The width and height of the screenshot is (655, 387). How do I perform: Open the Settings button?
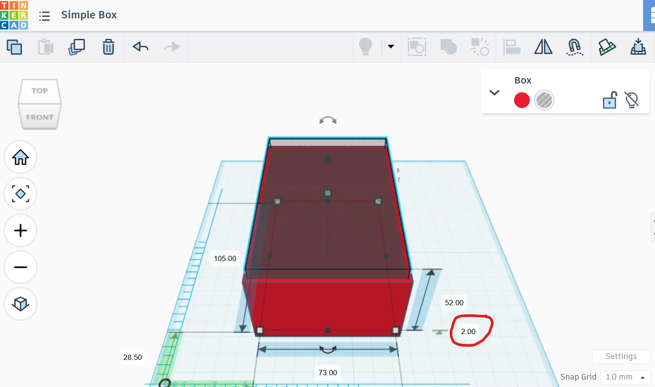[621, 356]
